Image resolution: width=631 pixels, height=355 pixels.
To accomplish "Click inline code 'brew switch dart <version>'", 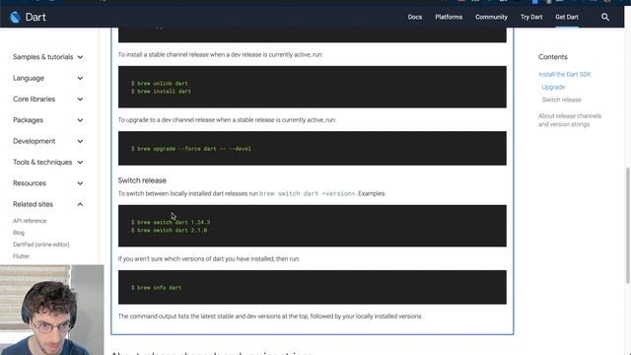I will [x=308, y=193].
